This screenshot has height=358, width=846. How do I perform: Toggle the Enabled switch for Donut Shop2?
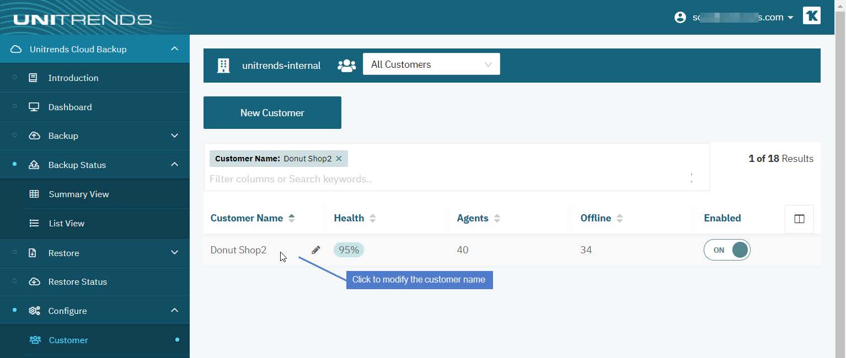pyautogui.click(x=727, y=250)
